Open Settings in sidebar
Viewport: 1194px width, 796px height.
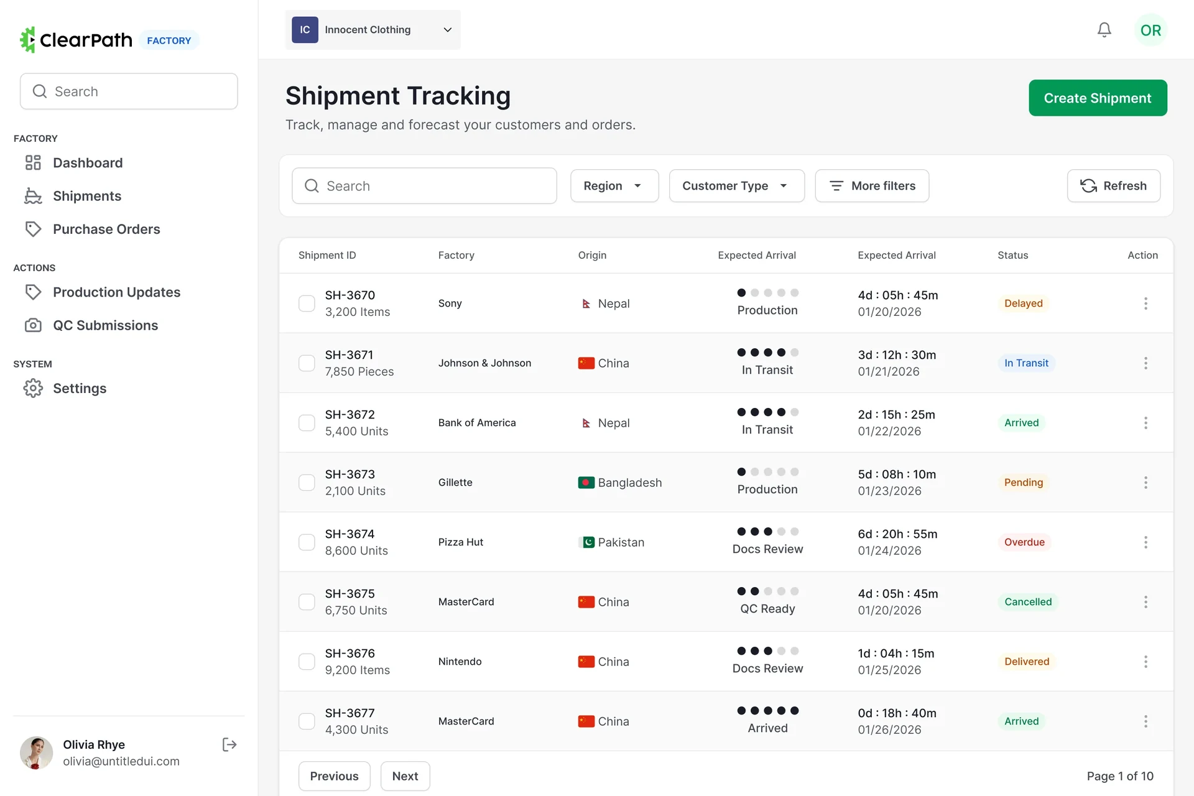(x=80, y=388)
